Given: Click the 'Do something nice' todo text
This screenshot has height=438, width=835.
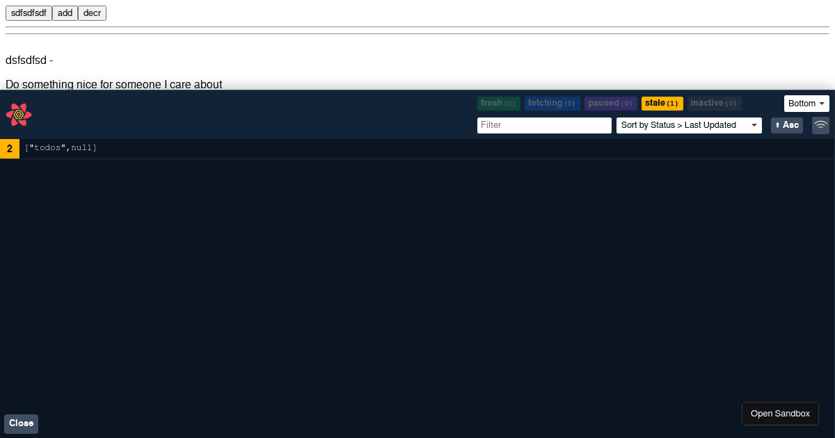Looking at the screenshot, I should (x=114, y=84).
